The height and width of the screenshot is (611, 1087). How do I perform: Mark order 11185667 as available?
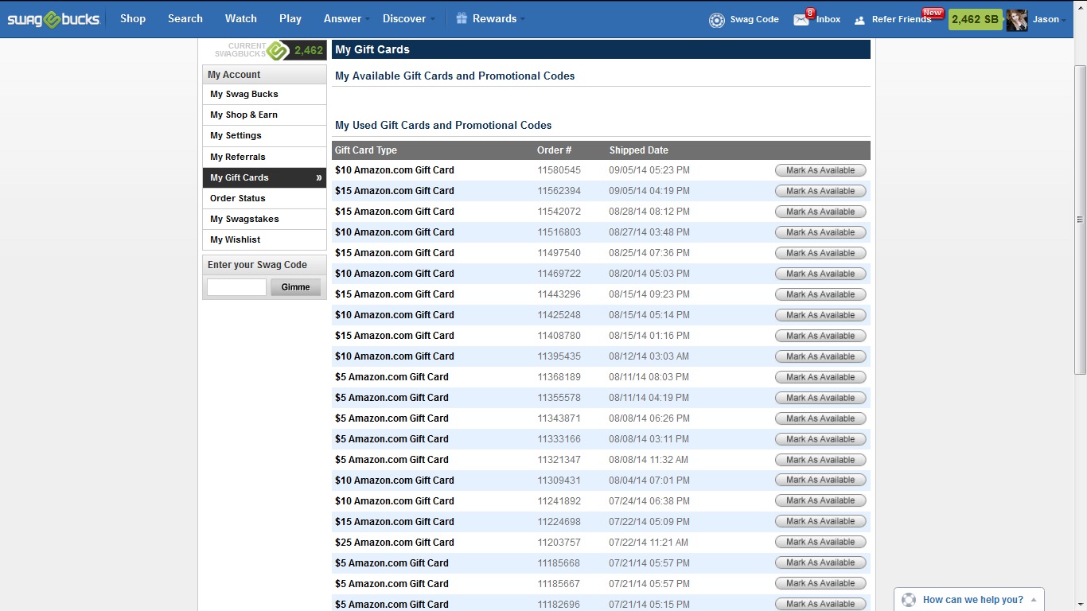(x=820, y=583)
